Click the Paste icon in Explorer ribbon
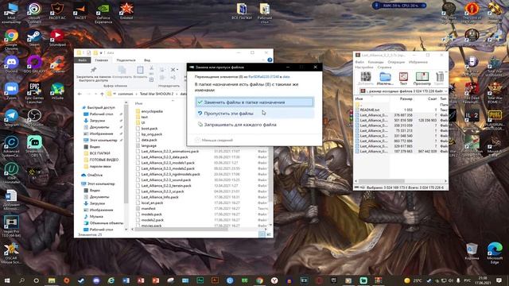The height and width of the screenshot is (286, 509). click(x=140, y=70)
